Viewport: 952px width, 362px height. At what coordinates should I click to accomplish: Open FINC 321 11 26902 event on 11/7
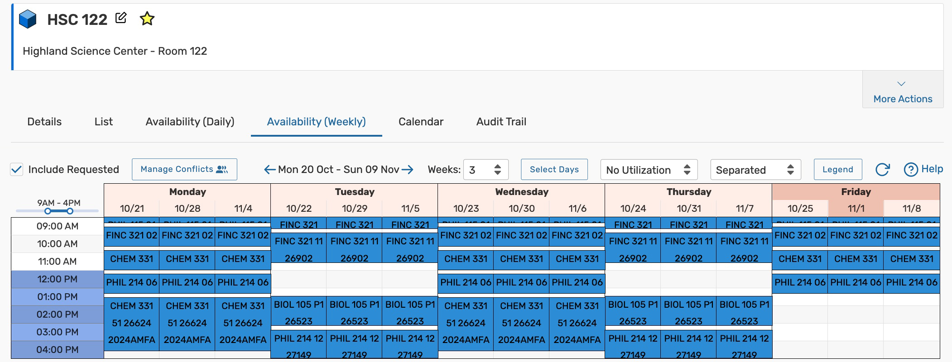[x=745, y=248]
